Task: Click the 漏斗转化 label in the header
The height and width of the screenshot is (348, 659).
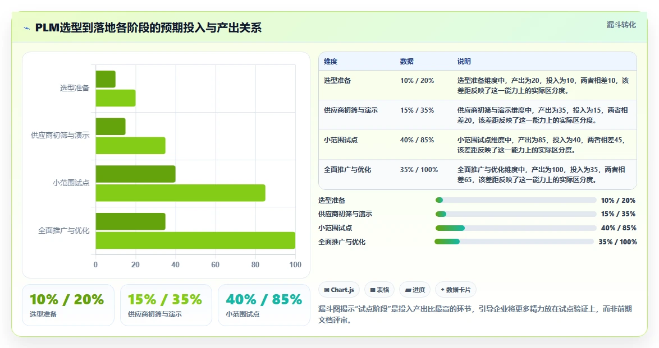Action: coord(621,25)
